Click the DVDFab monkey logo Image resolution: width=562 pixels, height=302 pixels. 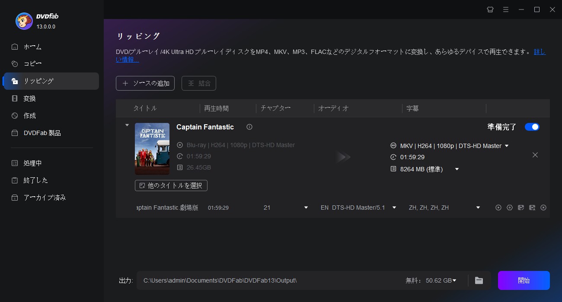(x=24, y=21)
